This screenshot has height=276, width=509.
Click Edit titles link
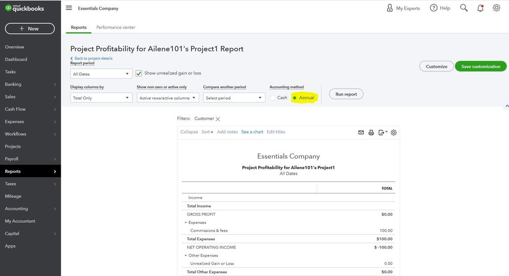coord(276,132)
